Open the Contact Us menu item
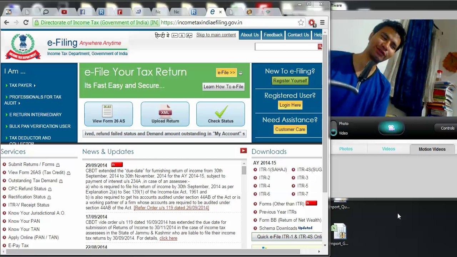Screen dimensions: 457x257 click(298, 35)
